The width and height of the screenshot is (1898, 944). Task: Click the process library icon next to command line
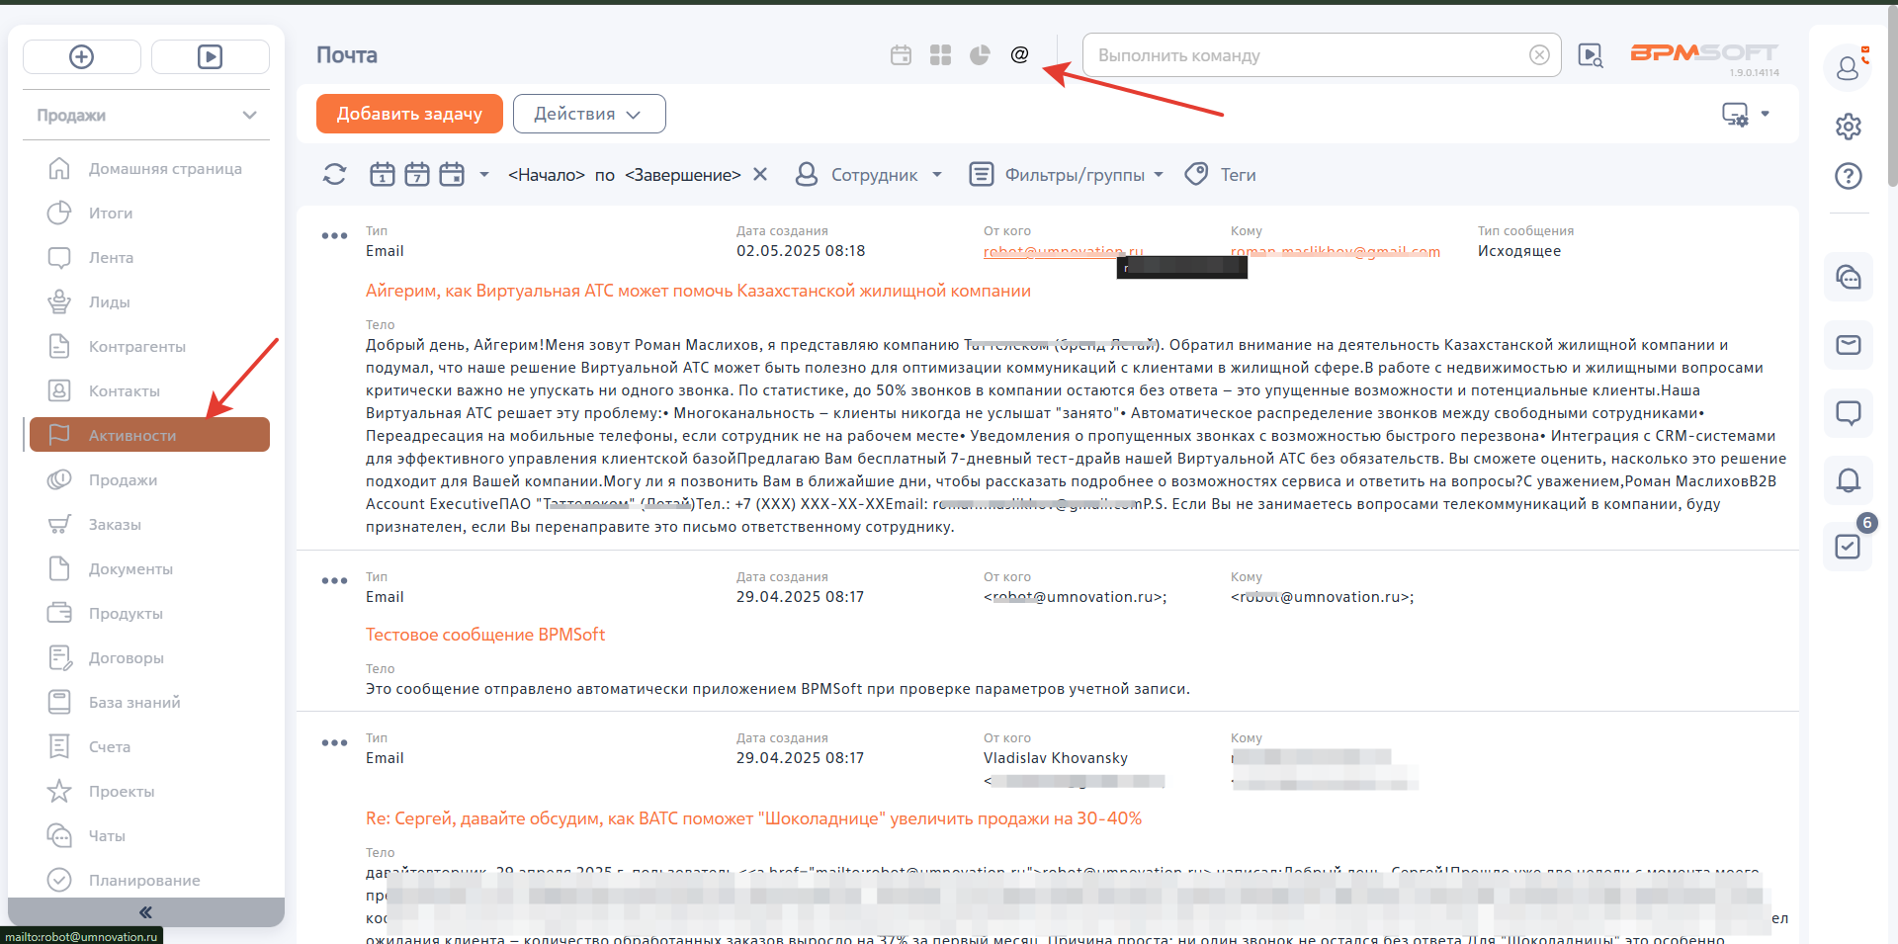1591,55
